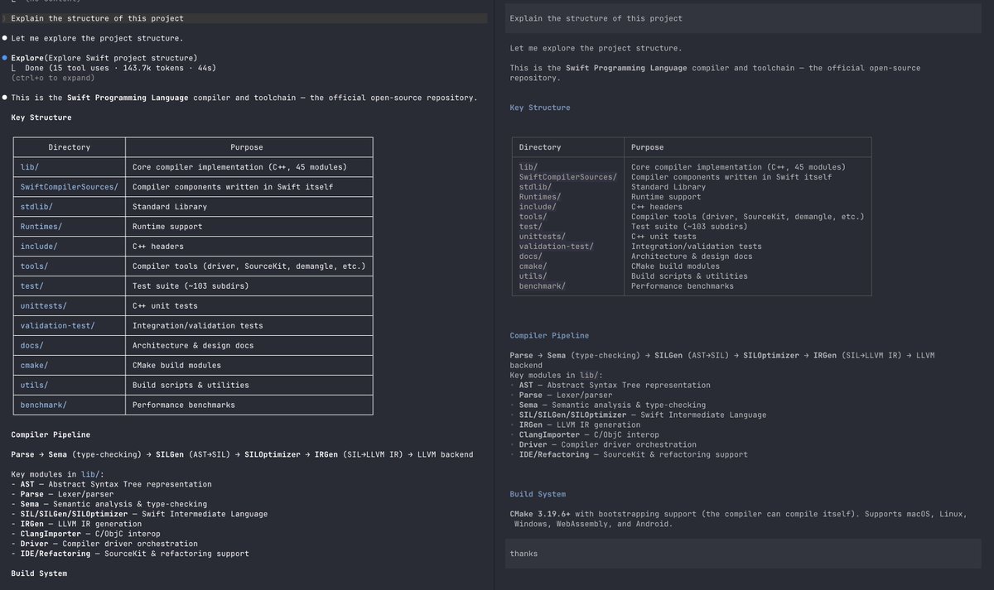Click 'Build System' heading in the left pane
This screenshot has height=590, width=994.
point(39,573)
